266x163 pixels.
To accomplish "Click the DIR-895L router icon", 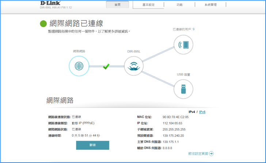I will point(134,67).
